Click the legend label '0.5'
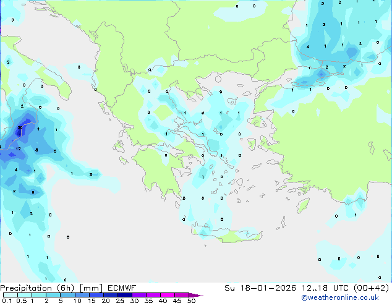This screenshot has height=303, width=392. pyautogui.click(x=22, y=301)
